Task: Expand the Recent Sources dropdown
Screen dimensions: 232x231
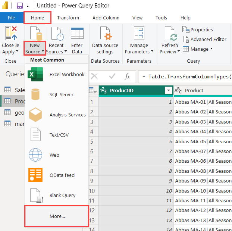Action: (x=66, y=51)
